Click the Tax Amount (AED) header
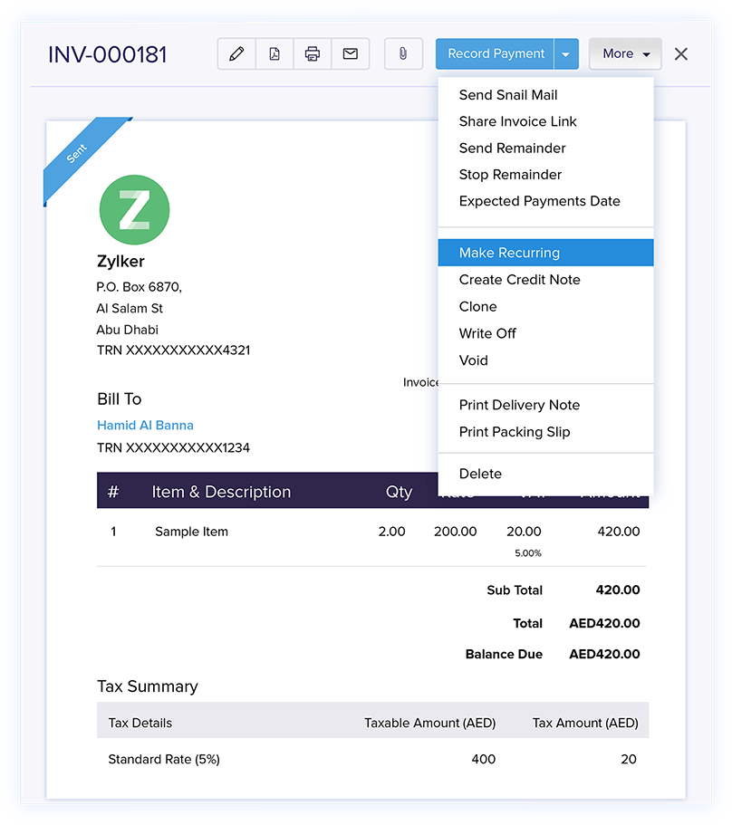This screenshot has width=732, height=825. 585,723
